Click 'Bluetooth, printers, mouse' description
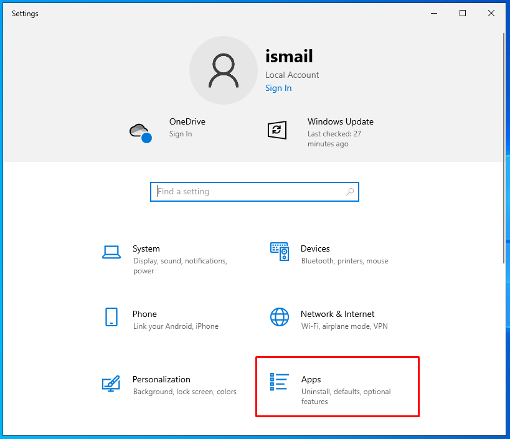The image size is (510, 439). (x=345, y=261)
